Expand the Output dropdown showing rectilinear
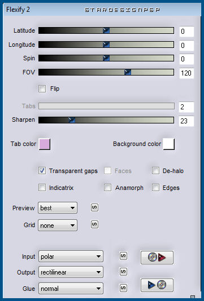 (71, 272)
